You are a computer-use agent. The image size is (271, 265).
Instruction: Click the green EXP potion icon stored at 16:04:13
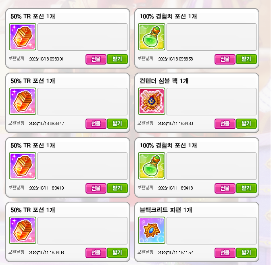[x=152, y=166]
